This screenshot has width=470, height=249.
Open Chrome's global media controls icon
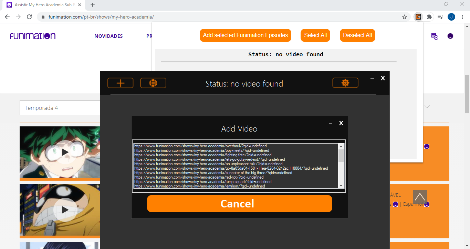tap(440, 16)
